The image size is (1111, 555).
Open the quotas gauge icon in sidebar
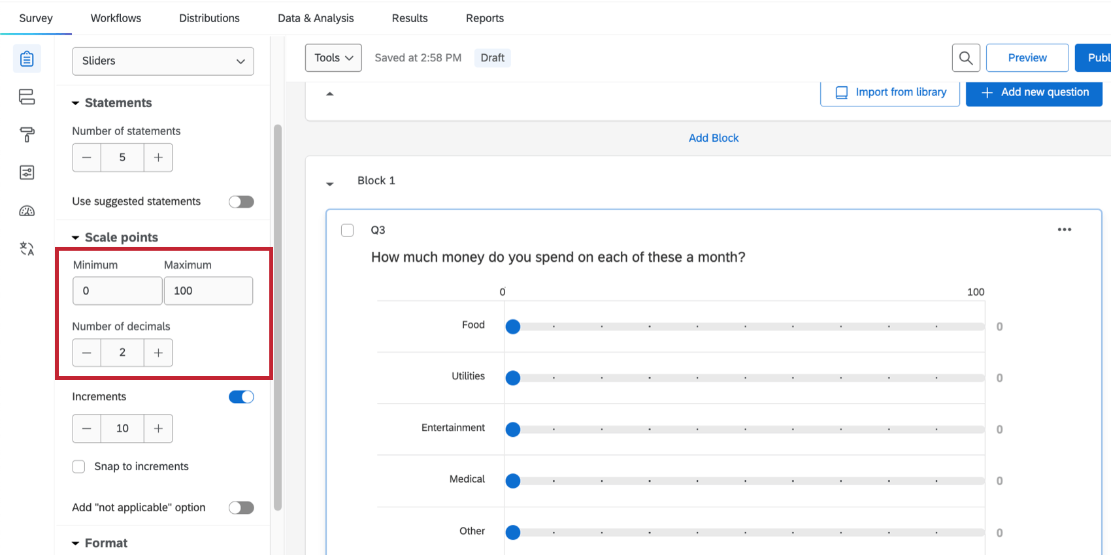[27, 211]
